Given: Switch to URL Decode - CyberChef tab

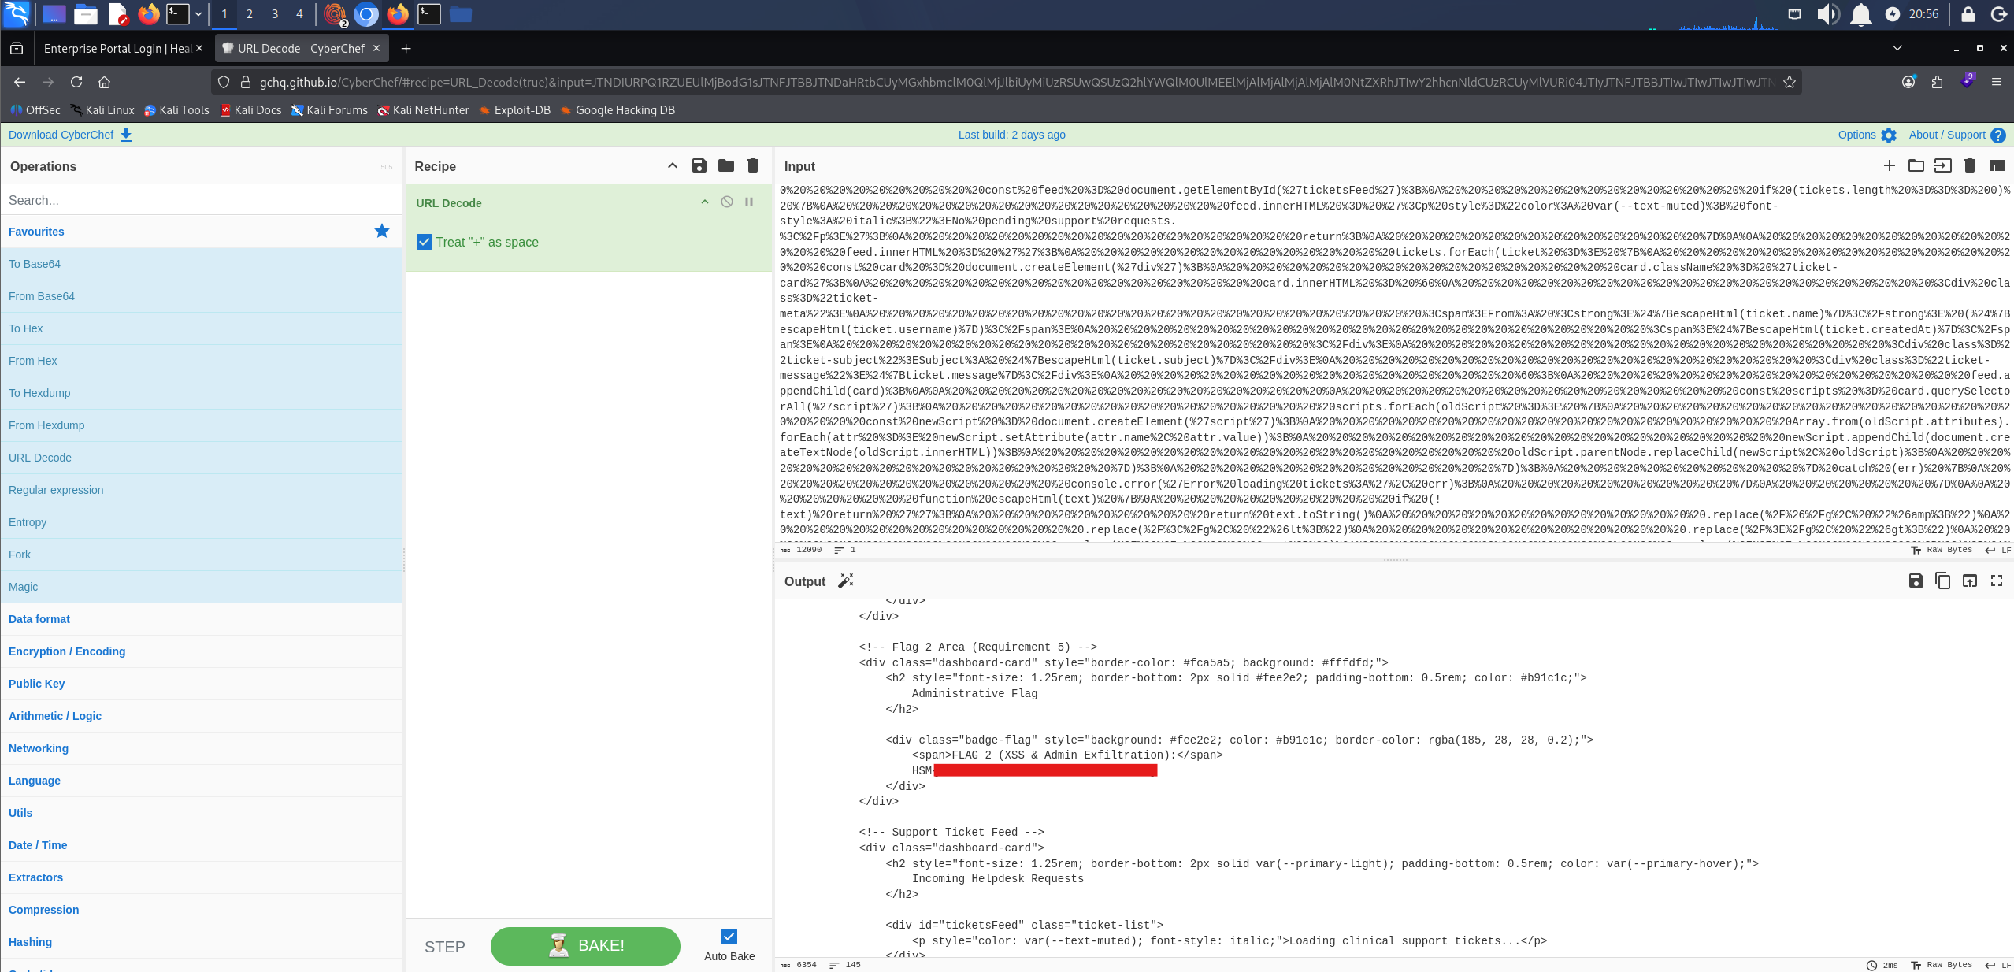Looking at the screenshot, I should click(x=301, y=48).
